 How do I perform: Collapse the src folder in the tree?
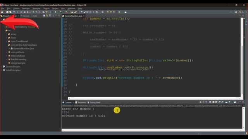coord(4,31)
